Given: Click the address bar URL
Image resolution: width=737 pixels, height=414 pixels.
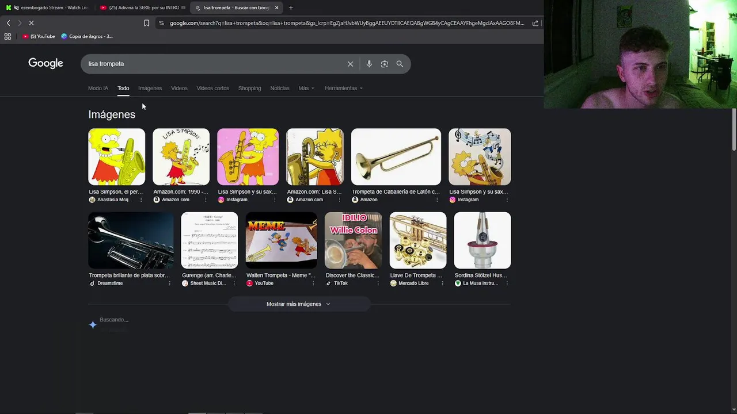Looking at the screenshot, I should point(347,23).
